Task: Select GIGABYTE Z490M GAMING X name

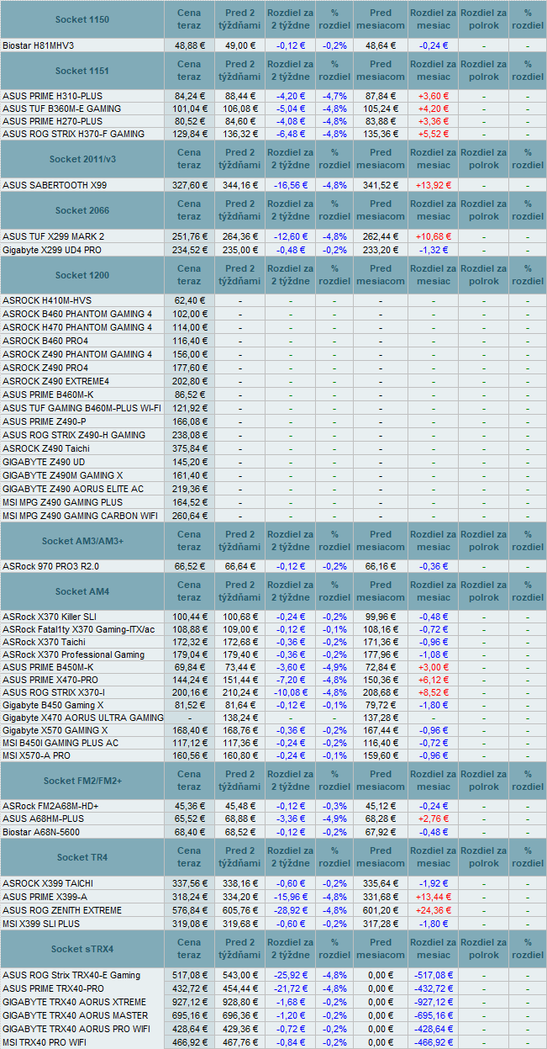Action: [x=62, y=475]
